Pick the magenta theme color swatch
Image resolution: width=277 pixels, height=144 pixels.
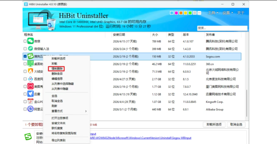coord(176,13)
